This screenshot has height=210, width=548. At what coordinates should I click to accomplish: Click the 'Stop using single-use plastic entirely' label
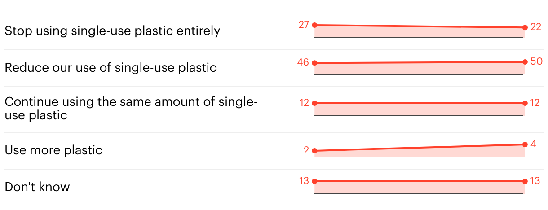pyautogui.click(x=112, y=31)
